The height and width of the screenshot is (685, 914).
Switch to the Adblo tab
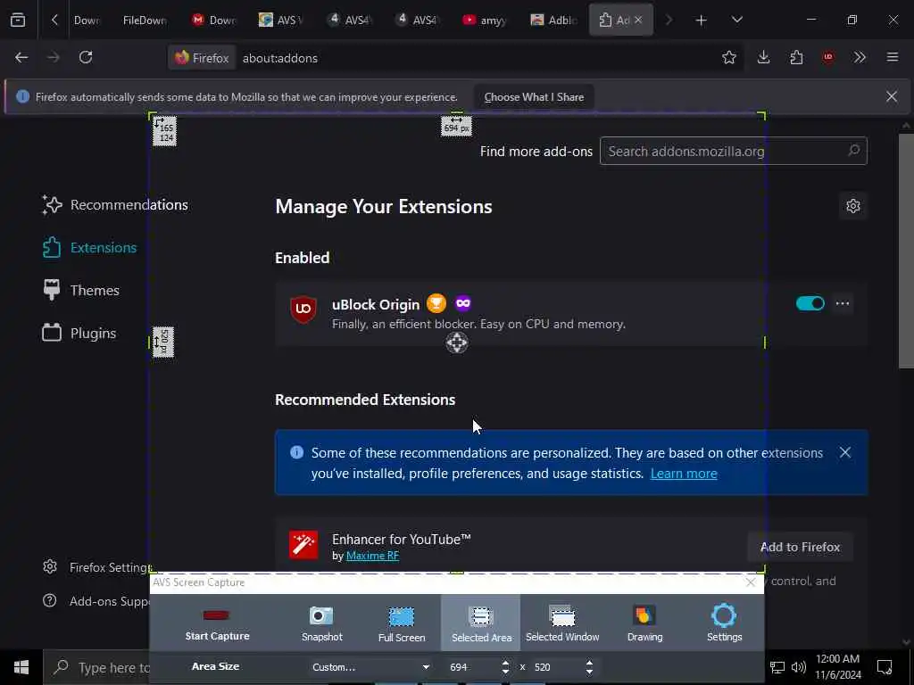point(553,21)
